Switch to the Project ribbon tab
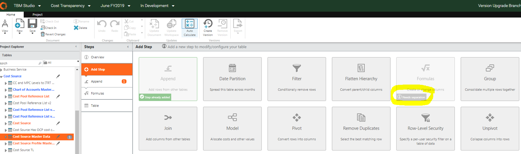The height and width of the screenshot is (154, 521). coord(37,15)
